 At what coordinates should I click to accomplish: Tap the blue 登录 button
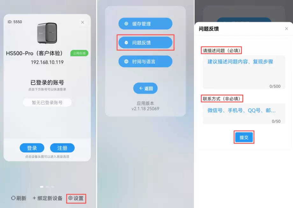[x=32, y=148]
